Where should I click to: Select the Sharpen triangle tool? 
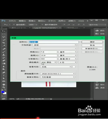tap(4, 66)
